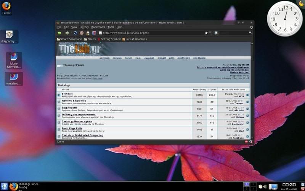The height and width of the screenshot is (191, 305).
Task: Click the 00:30 digital clock in panel
Action: click(289, 185)
